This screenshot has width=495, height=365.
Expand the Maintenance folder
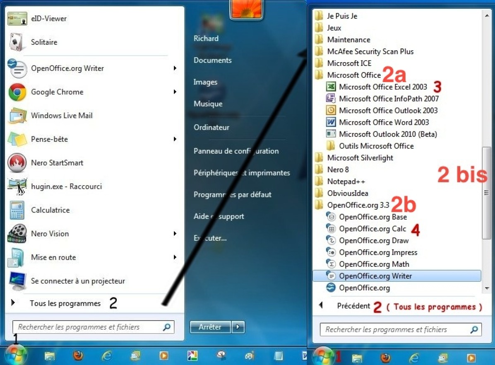click(343, 40)
